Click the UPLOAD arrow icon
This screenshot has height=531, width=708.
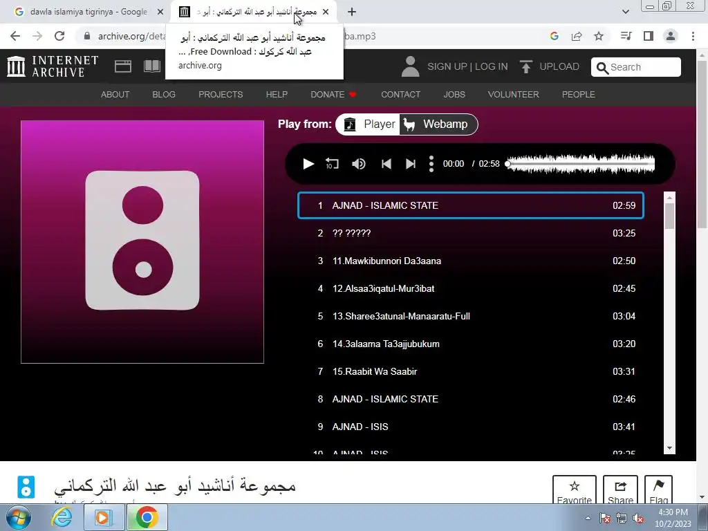click(525, 66)
